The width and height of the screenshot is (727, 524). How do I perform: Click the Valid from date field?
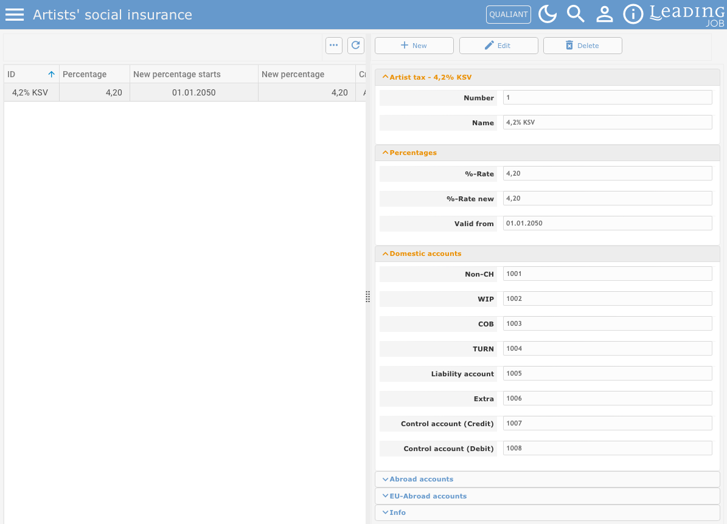607,223
